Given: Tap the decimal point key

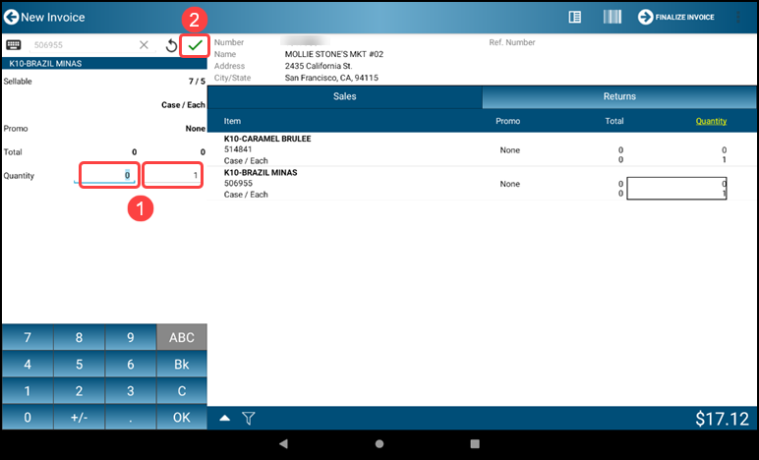Looking at the screenshot, I should (x=130, y=417).
